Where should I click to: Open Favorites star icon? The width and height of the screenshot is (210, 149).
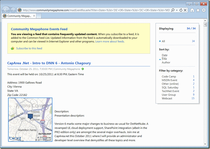pos(198,10)
